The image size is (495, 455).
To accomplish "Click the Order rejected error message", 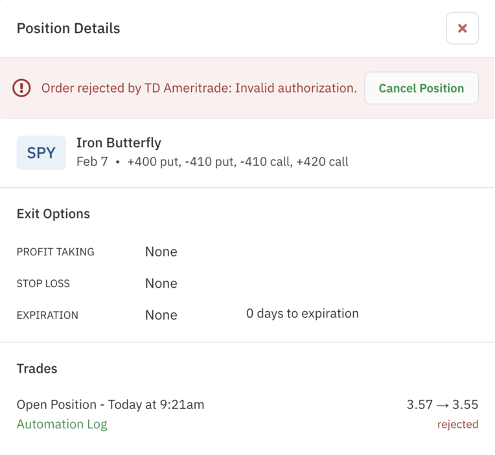I will 199,88.
